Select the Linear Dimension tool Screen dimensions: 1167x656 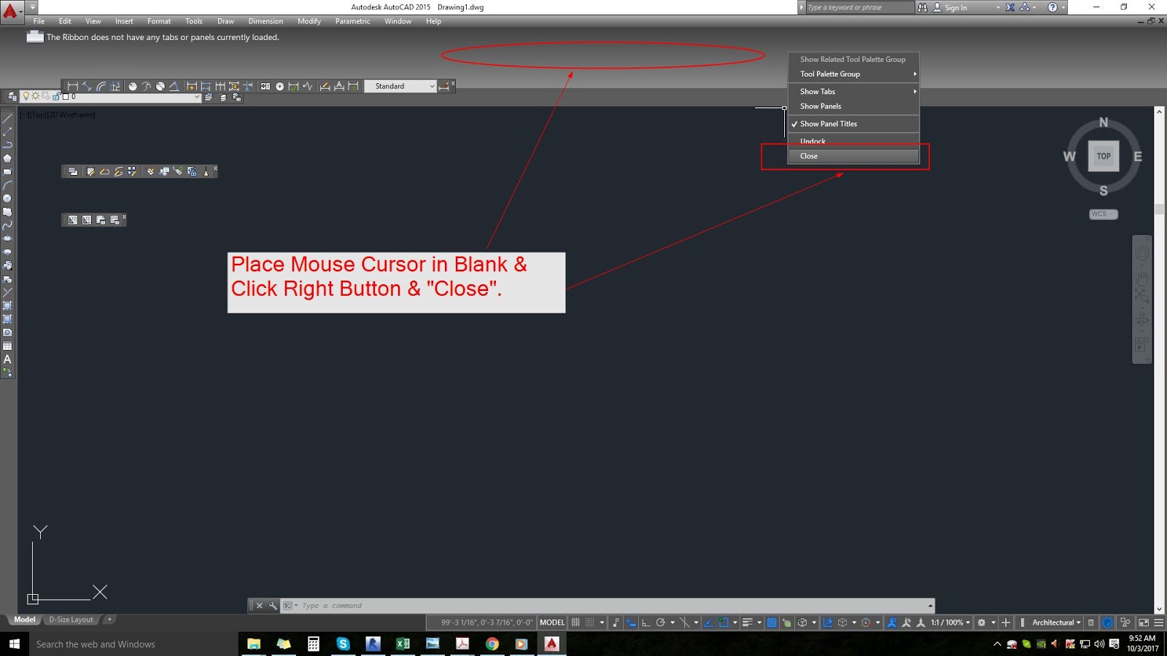coord(72,86)
